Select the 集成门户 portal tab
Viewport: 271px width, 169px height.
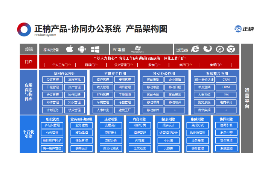pyautogui.click(x=216, y=65)
